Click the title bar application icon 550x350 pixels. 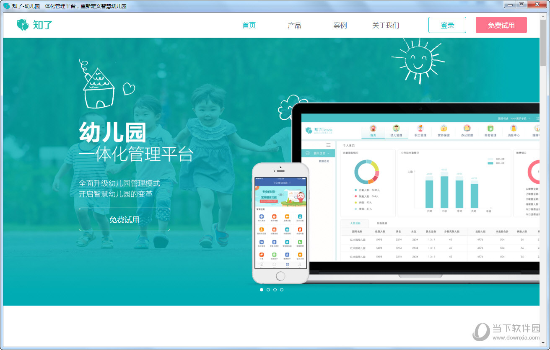tap(7, 6)
